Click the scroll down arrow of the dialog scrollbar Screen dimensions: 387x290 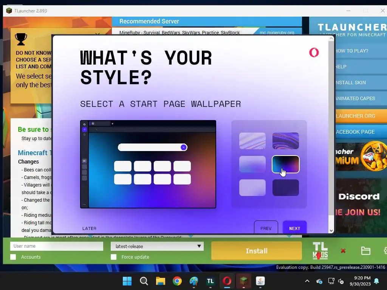coord(331,231)
